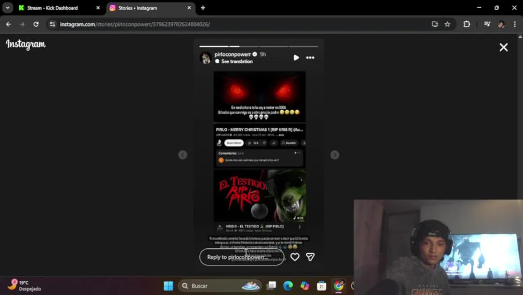Image resolution: width=523 pixels, height=295 pixels.
Task: Select the Stories • Instagram tab
Action: pyautogui.click(x=138, y=8)
